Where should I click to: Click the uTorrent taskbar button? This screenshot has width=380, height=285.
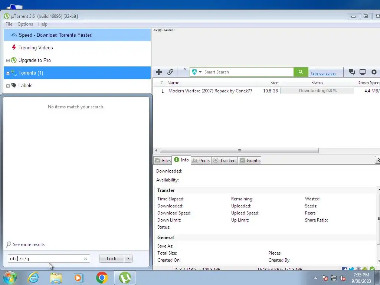point(125,278)
